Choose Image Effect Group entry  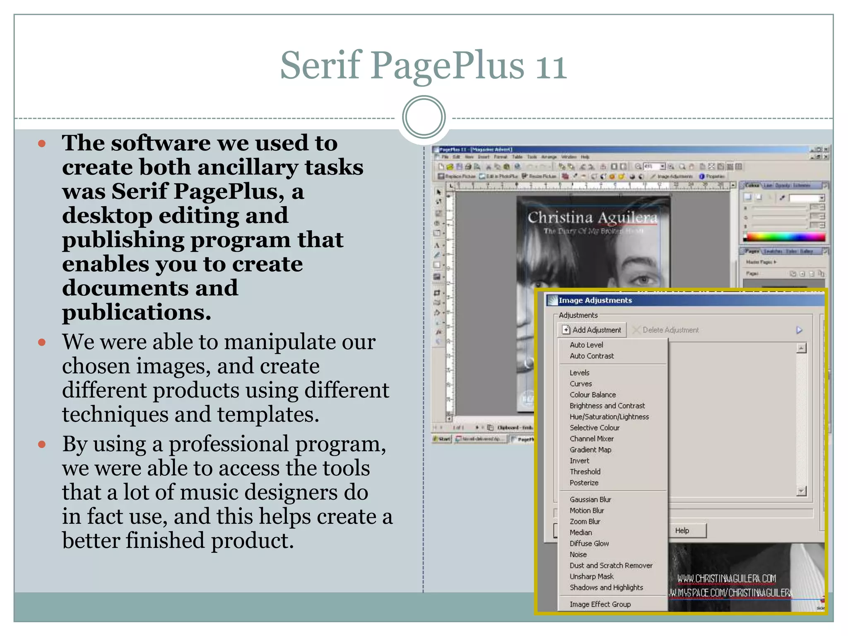(x=600, y=605)
